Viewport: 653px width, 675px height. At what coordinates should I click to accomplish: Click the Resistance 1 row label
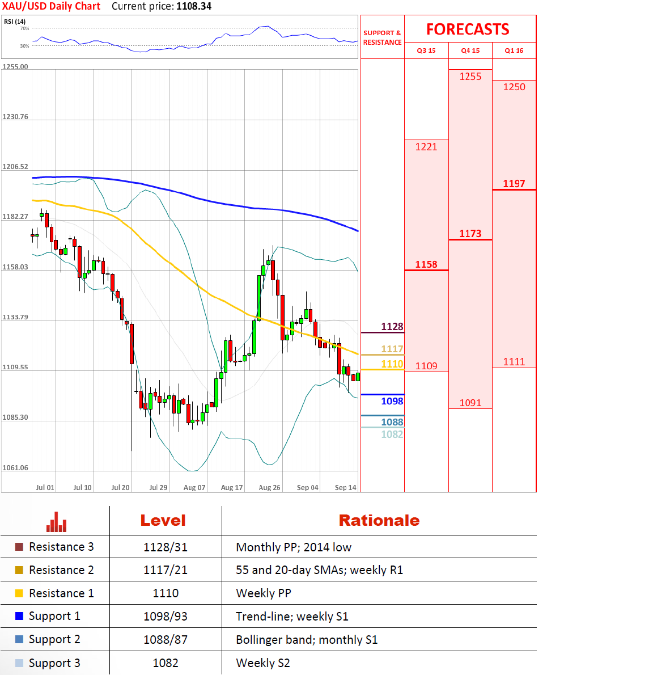62,593
